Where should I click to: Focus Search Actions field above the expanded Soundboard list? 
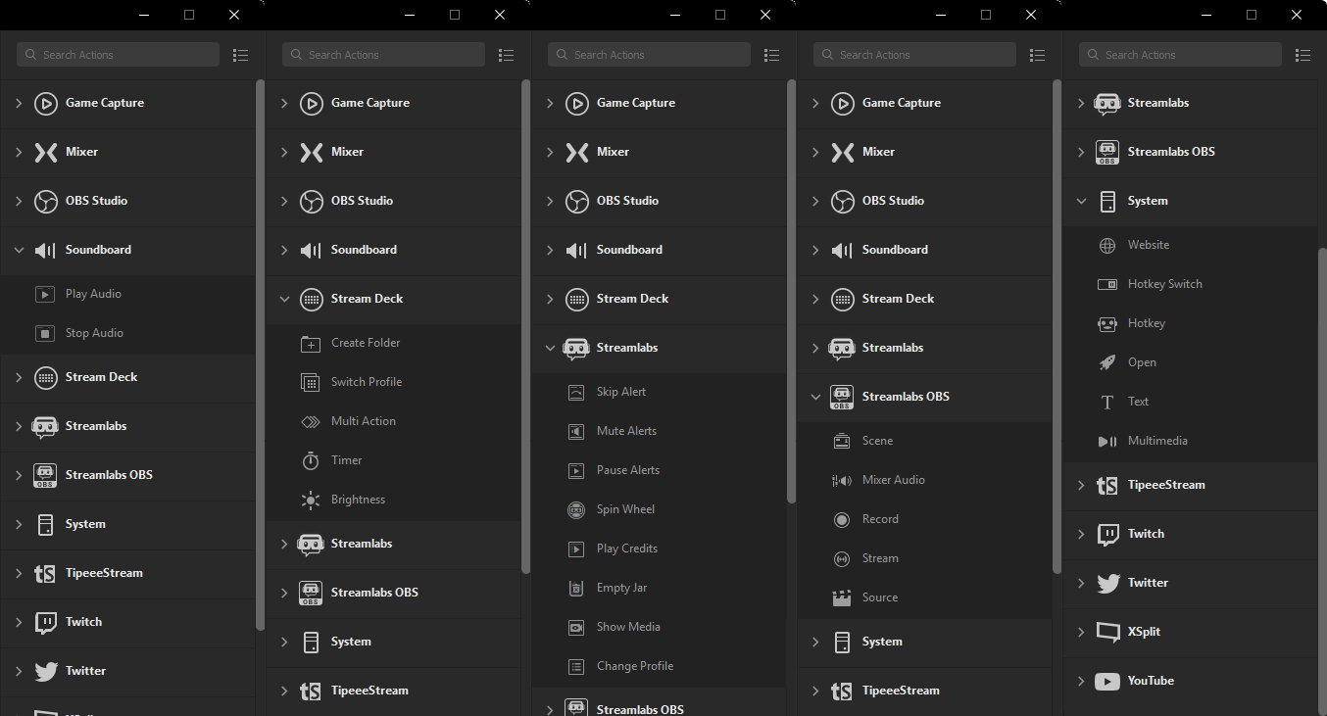point(118,55)
